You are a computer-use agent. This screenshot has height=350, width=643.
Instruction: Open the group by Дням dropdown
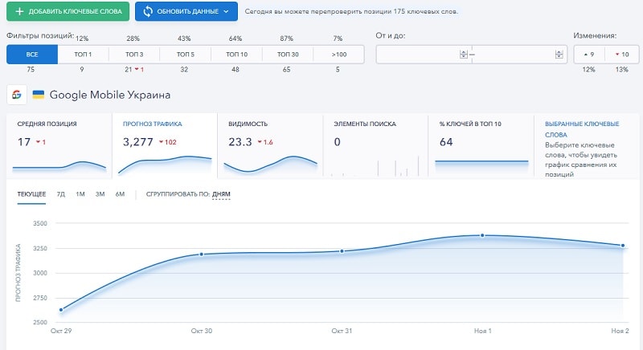tap(221, 194)
